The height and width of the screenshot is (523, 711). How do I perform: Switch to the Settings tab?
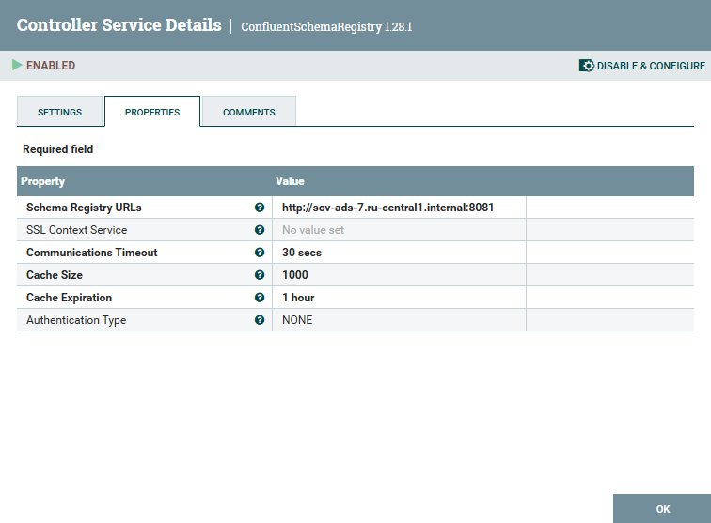tap(59, 112)
